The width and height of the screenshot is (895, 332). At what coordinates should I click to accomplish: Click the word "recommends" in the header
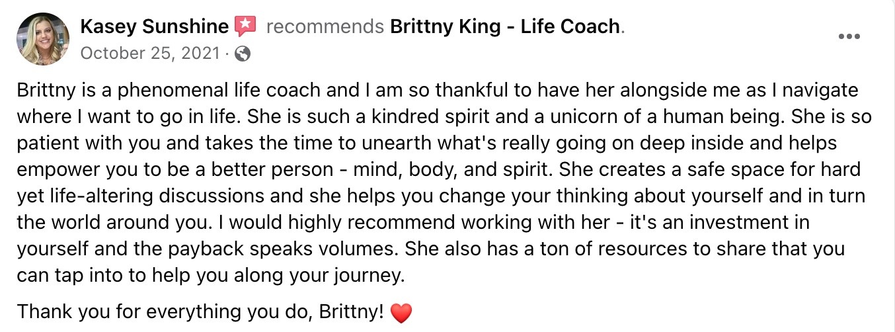324,26
